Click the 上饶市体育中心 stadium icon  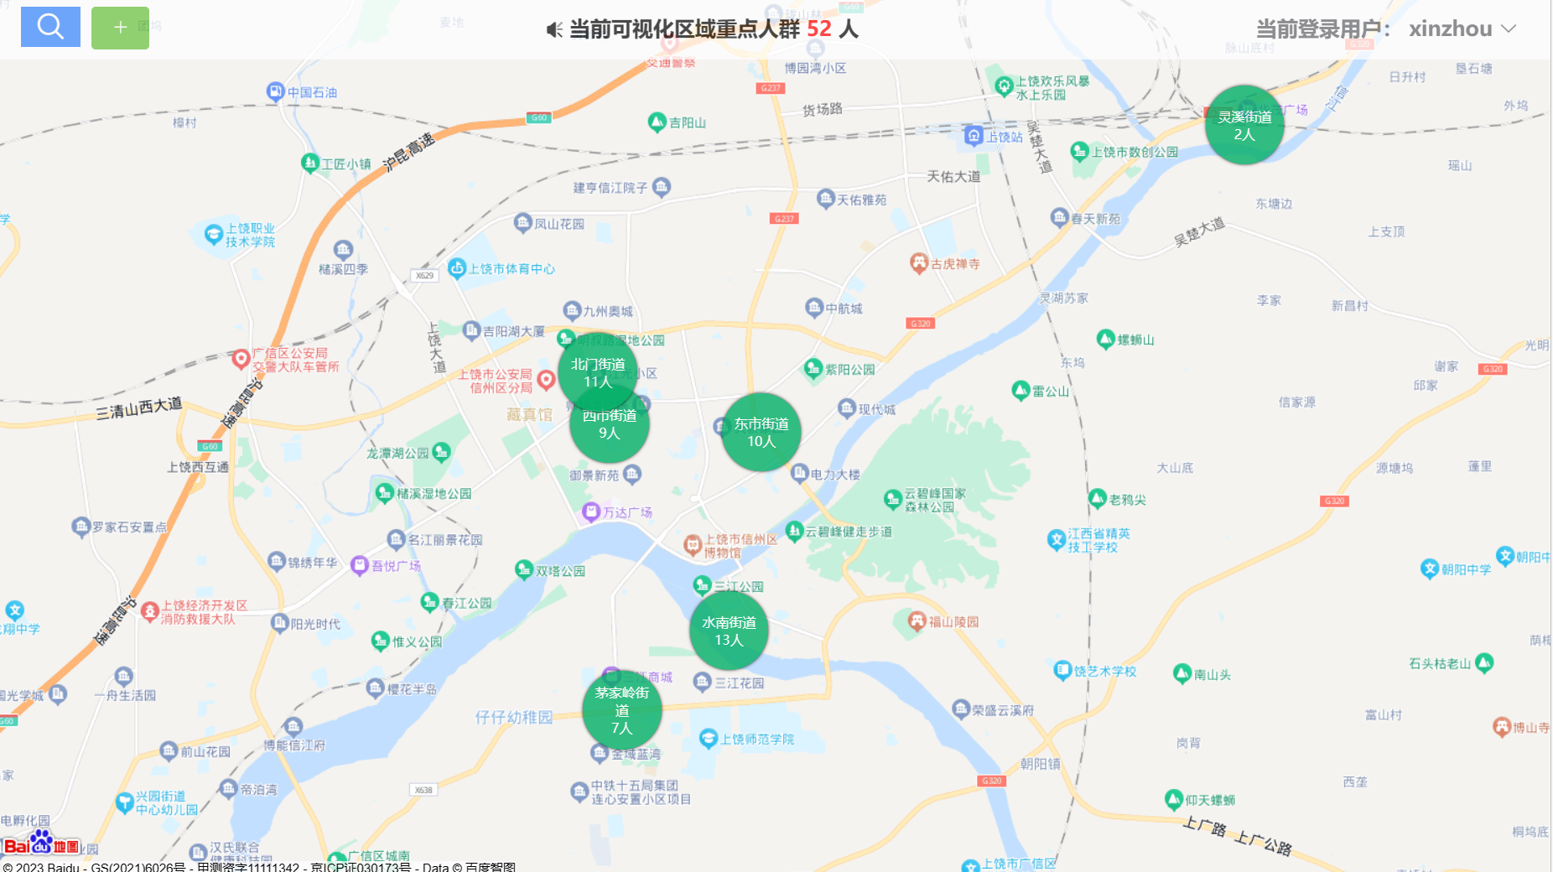pyautogui.click(x=457, y=268)
